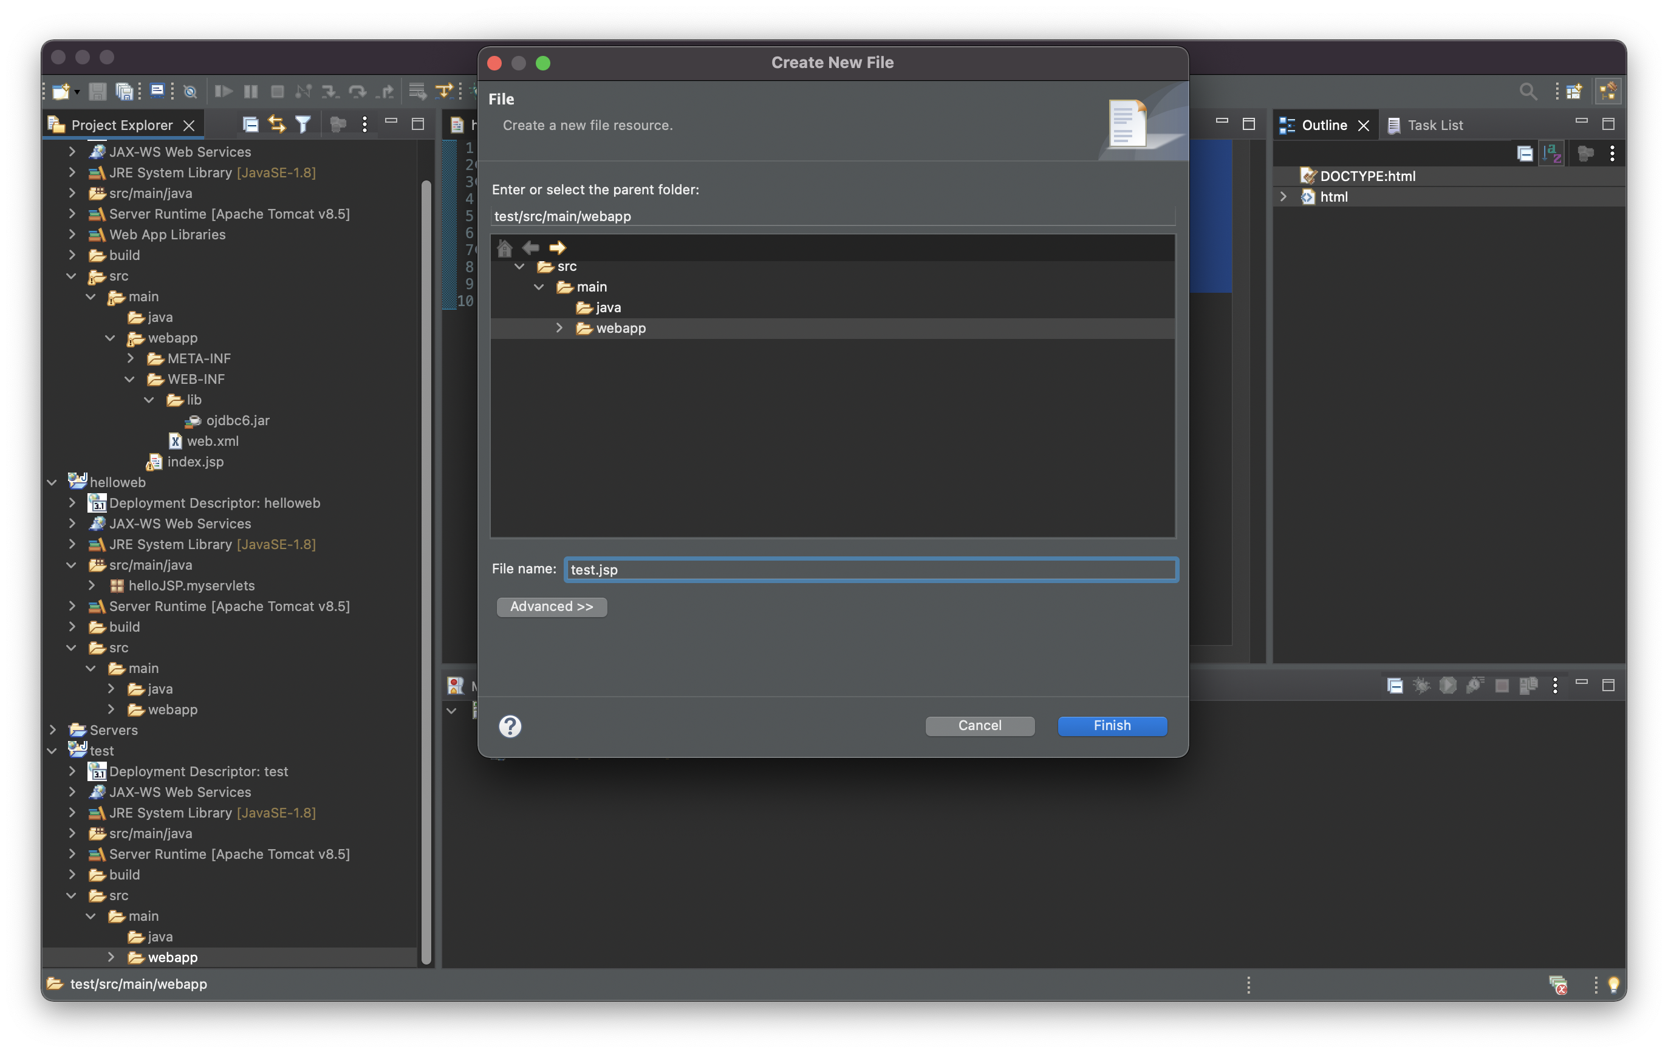Click the toolbar search magnifier icon

[1528, 92]
